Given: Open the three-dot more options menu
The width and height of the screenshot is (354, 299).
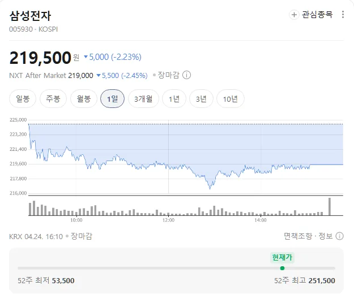Looking at the screenshot, I should coord(343,15).
